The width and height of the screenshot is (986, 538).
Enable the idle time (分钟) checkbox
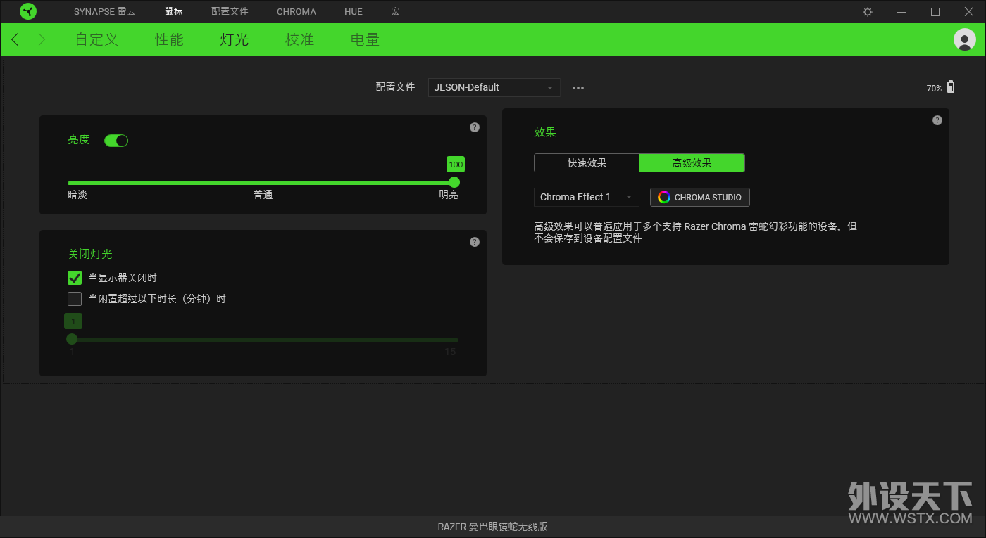point(75,299)
